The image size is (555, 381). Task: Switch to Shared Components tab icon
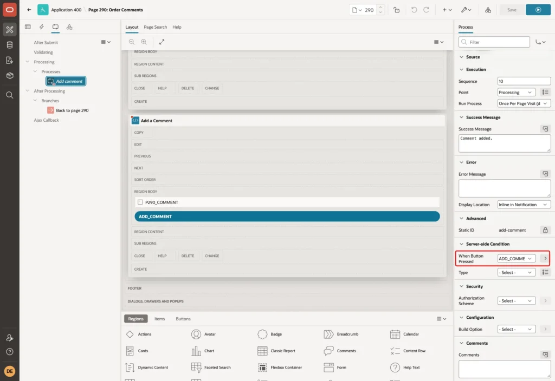[x=69, y=27]
